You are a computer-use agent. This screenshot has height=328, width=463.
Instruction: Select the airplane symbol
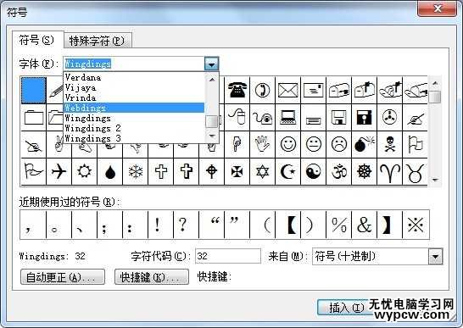(x=59, y=171)
